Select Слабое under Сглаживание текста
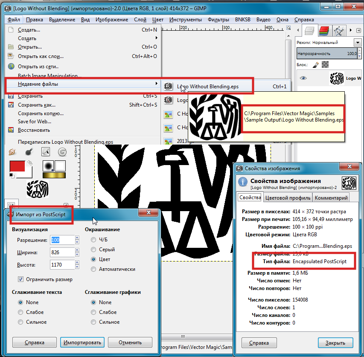 [x=20, y=312]
